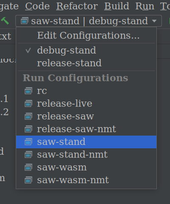
Task: Open the Refactor menu
Action: [x=77, y=6]
